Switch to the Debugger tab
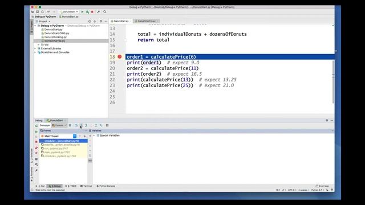365x205 pixels. coord(44,125)
